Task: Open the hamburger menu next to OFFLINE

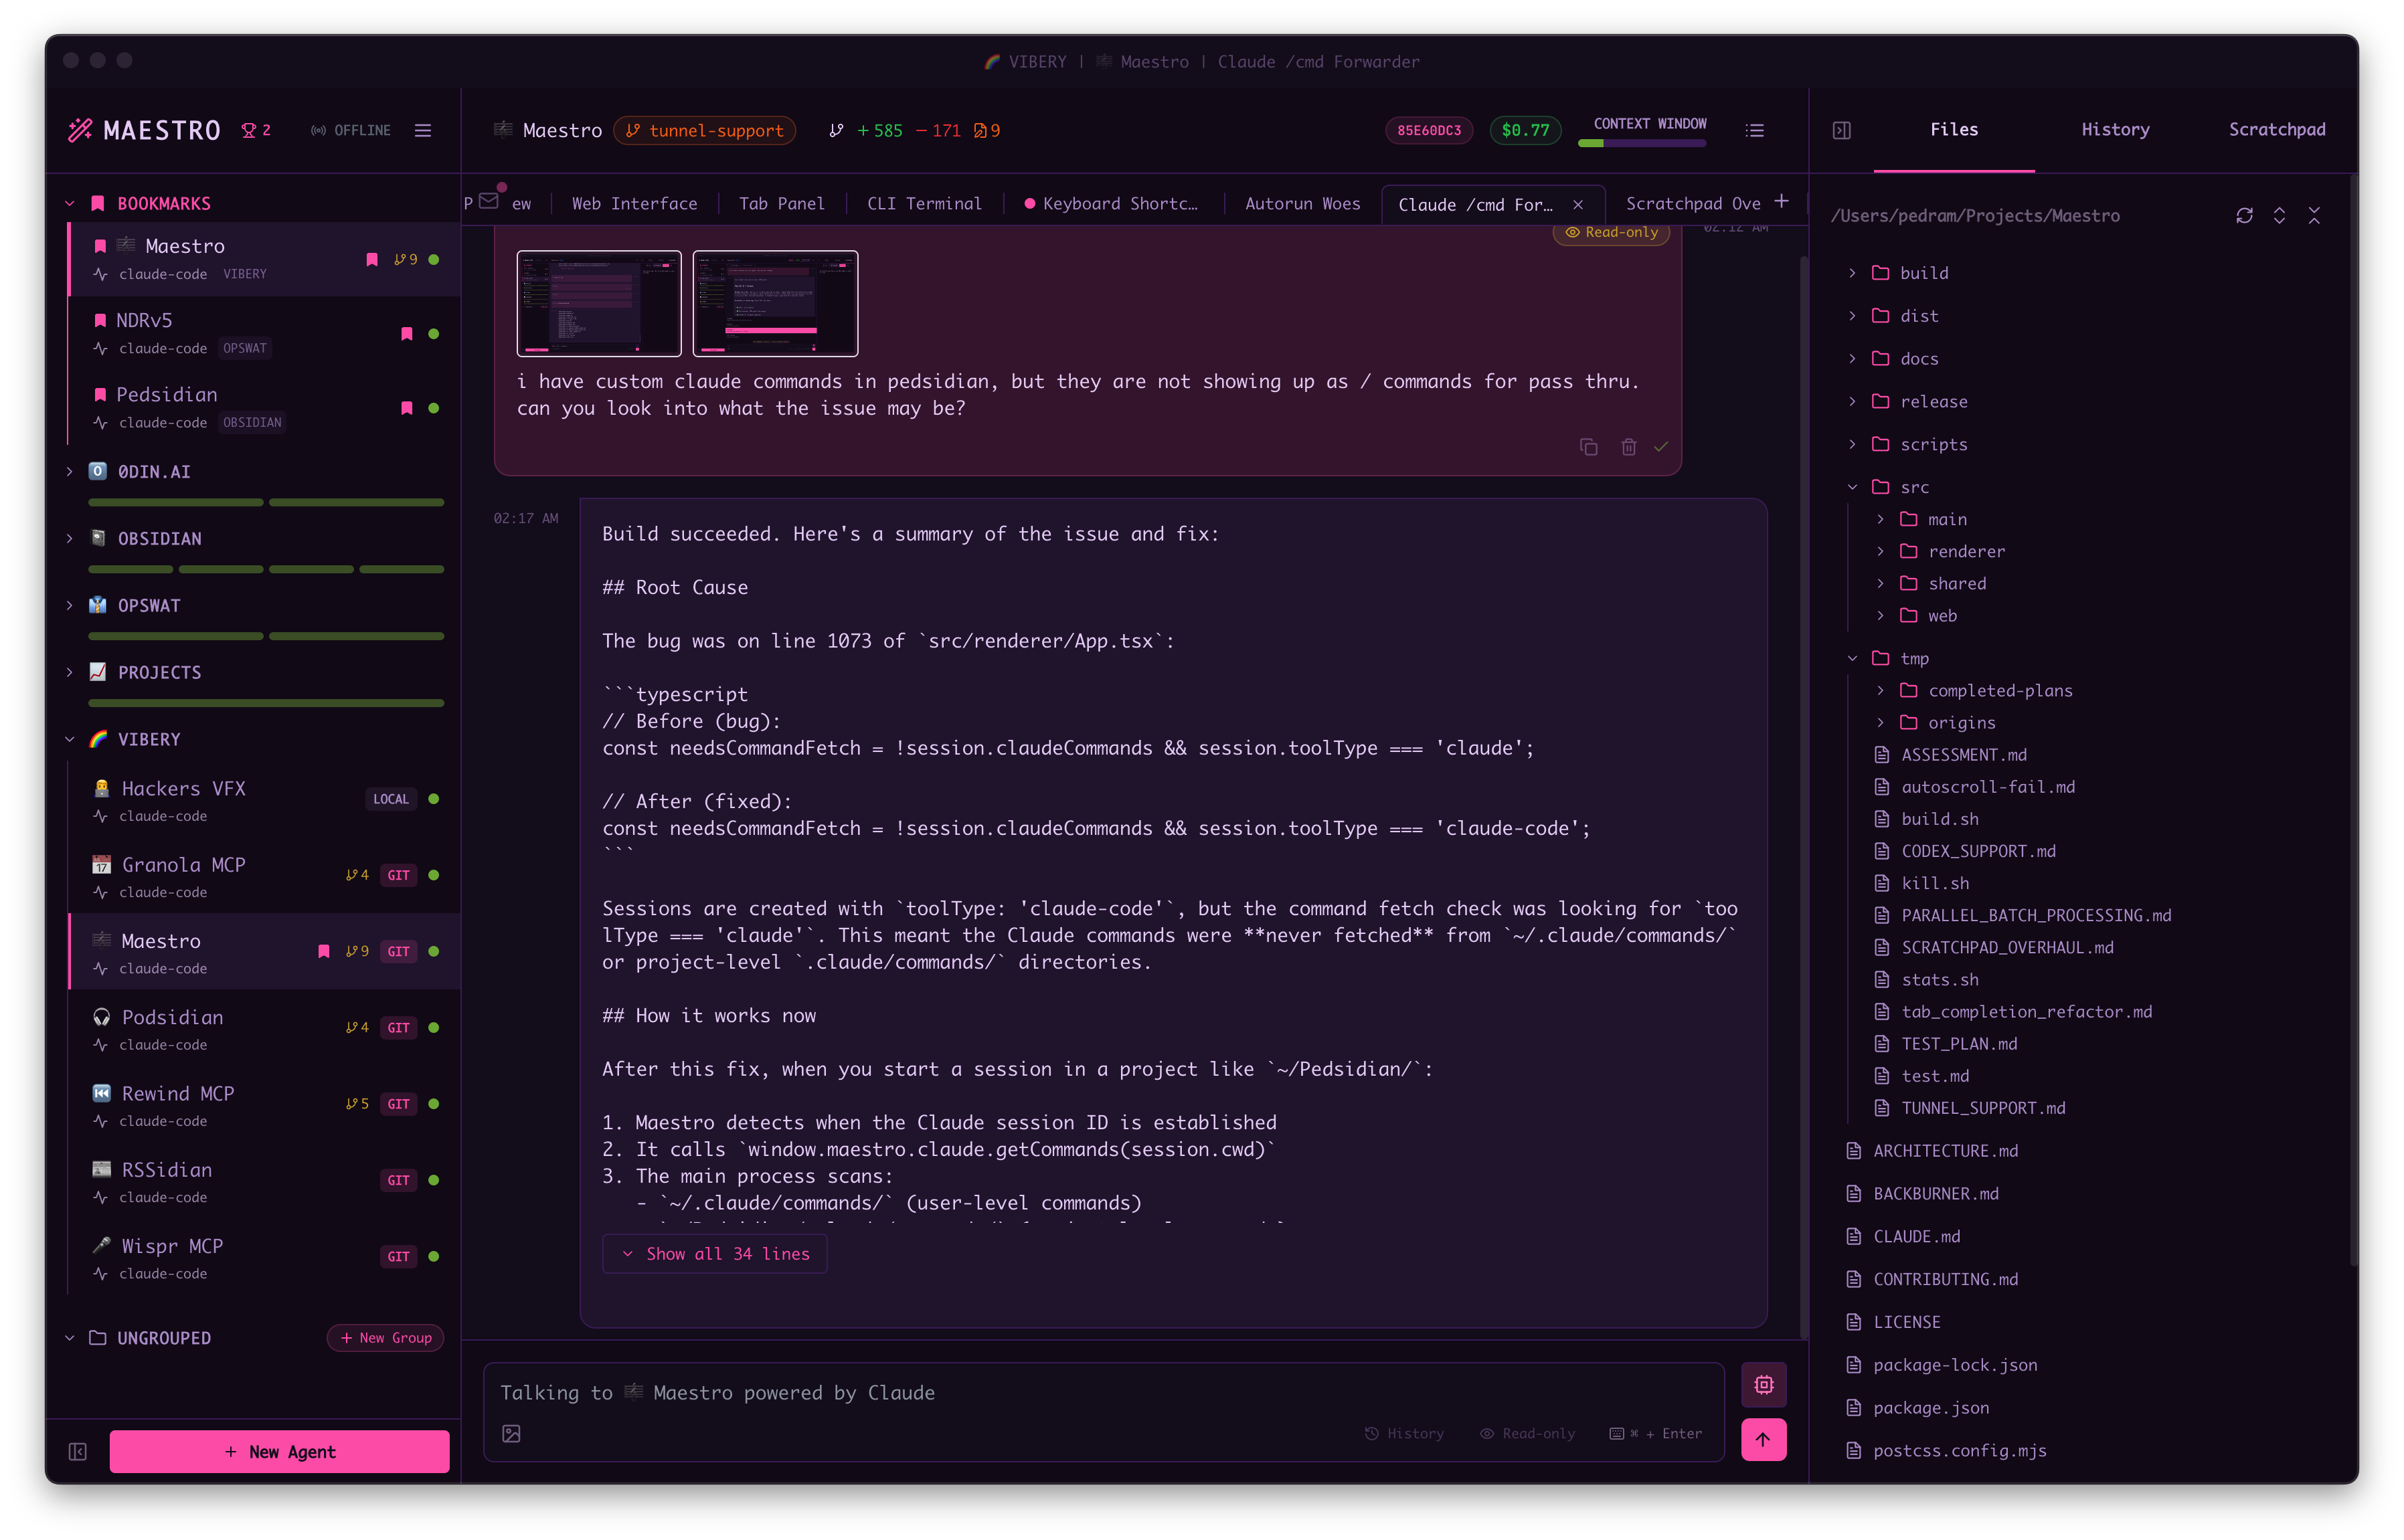Action: coord(422,130)
